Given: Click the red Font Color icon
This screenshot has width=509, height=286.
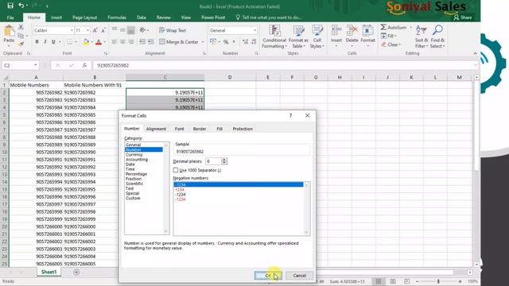Looking at the screenshot, I should pyautogui.click(x=99, y=42).
